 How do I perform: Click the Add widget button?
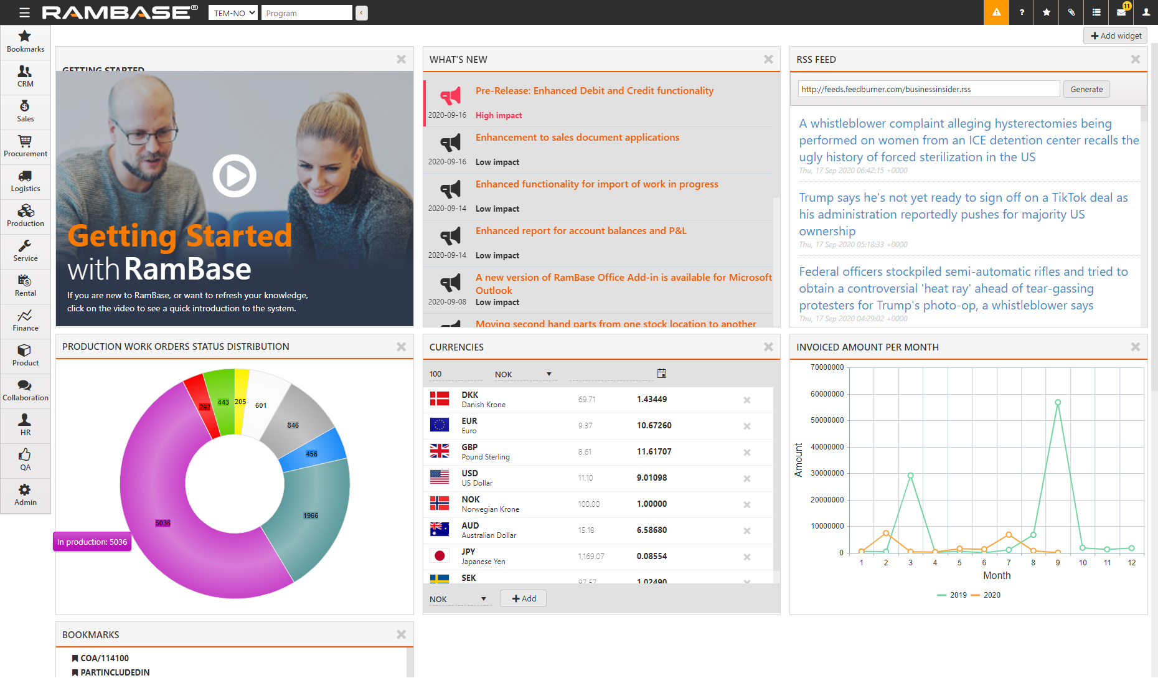(x=1116, y=36)
